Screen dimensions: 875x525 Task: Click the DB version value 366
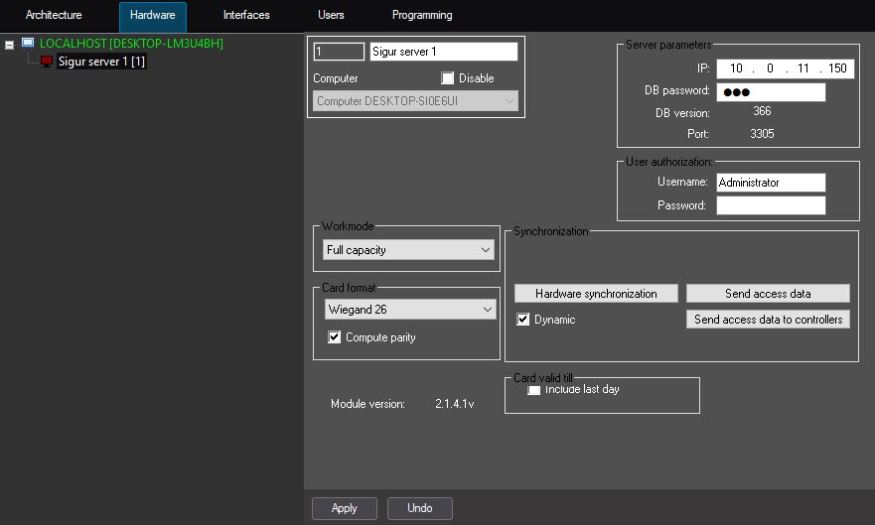click(762, 111)
